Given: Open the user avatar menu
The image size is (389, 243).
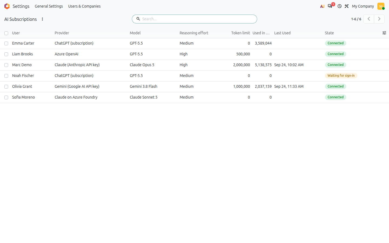Looking at the screenshot, I should pos(381,6).
